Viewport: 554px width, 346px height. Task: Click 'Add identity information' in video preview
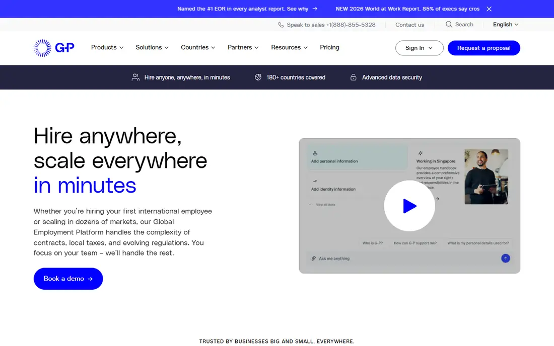pyautogui.click(x=333, y=189)
